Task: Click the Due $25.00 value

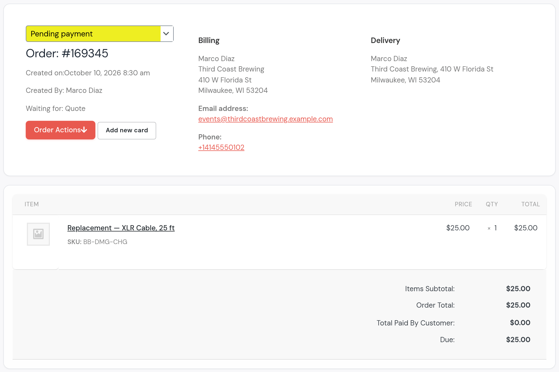Action: 518,340
